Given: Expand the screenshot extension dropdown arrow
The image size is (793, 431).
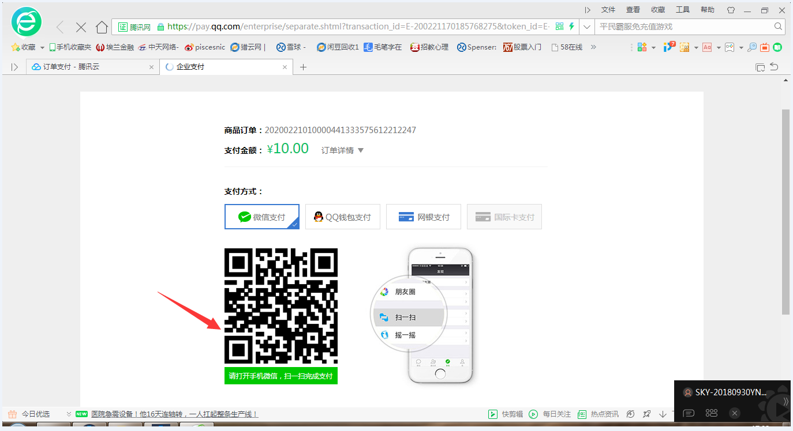Looking at the screenshot, I should pyautogui.click(x=696, y=48).
